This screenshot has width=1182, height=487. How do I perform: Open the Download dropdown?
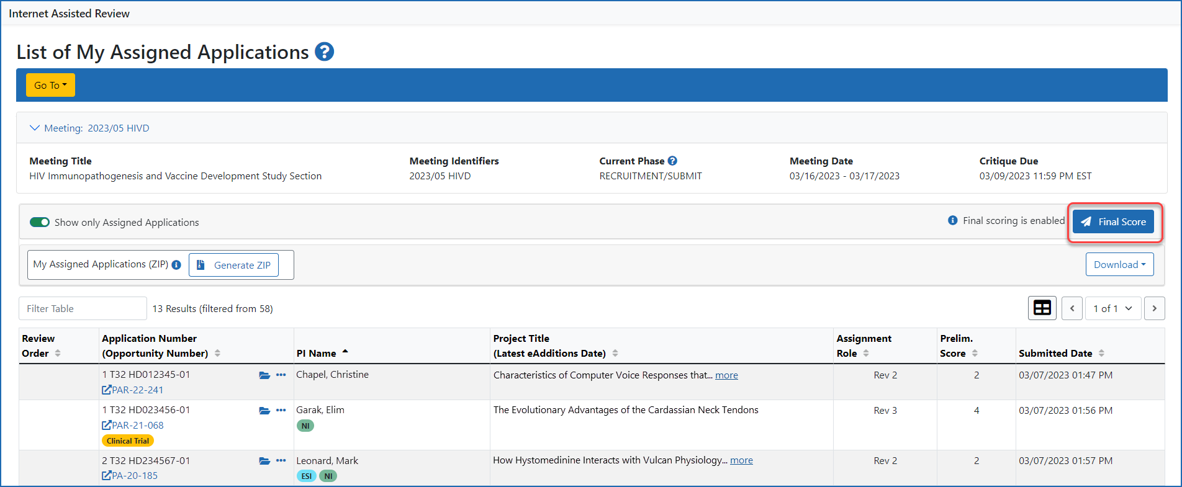(1119, 264)
